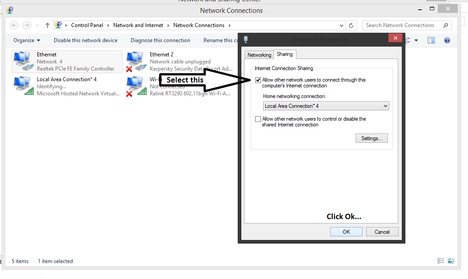Click the Forward navigation arrow
468x279 pixels.
27,25
